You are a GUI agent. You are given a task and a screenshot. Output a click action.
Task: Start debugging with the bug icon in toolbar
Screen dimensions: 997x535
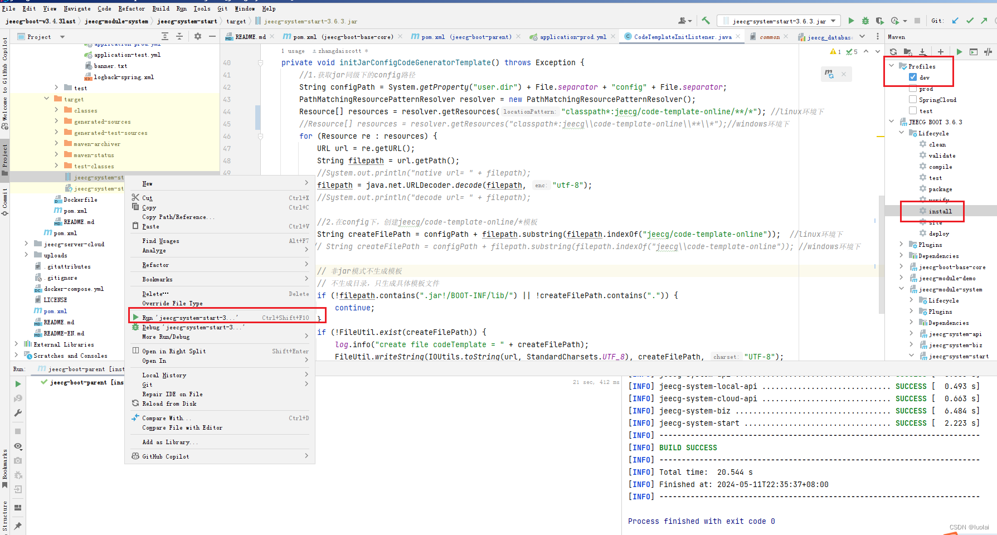(x=865, y=21)
